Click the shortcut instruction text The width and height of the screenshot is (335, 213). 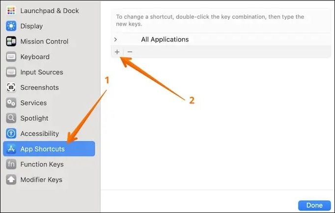coord(210,20)
